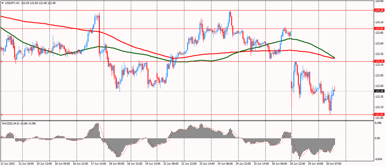Select the red 123.18 price level tag

(379, 61)
